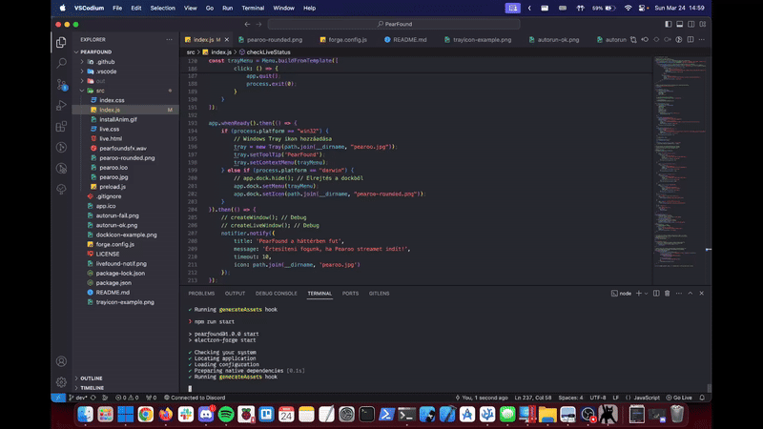
Task: Toggle bottom panel visibility
Action: (x=680, y=24)
